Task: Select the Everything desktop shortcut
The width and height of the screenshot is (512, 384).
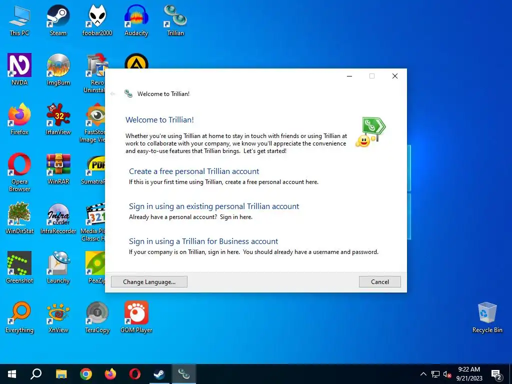Action: coord(19,317)
